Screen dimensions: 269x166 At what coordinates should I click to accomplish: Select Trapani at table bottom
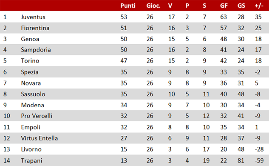(x=31, y=160)
